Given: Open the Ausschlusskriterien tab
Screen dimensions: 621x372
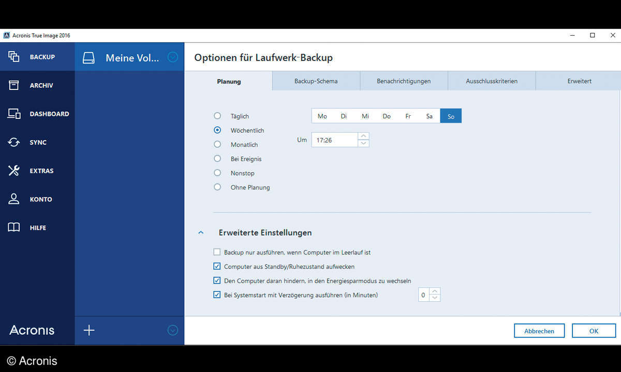Looking at the screenshot, I should click(x=492, y=81).
